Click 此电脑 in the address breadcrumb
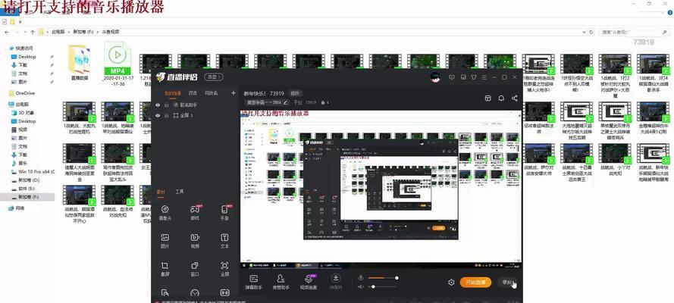This screenshot has height=303, width=674. 58,32
